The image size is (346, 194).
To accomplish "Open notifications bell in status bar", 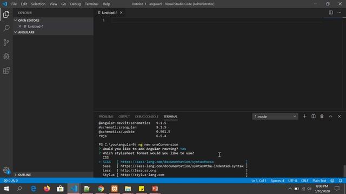I will click(x=340, y=181).
